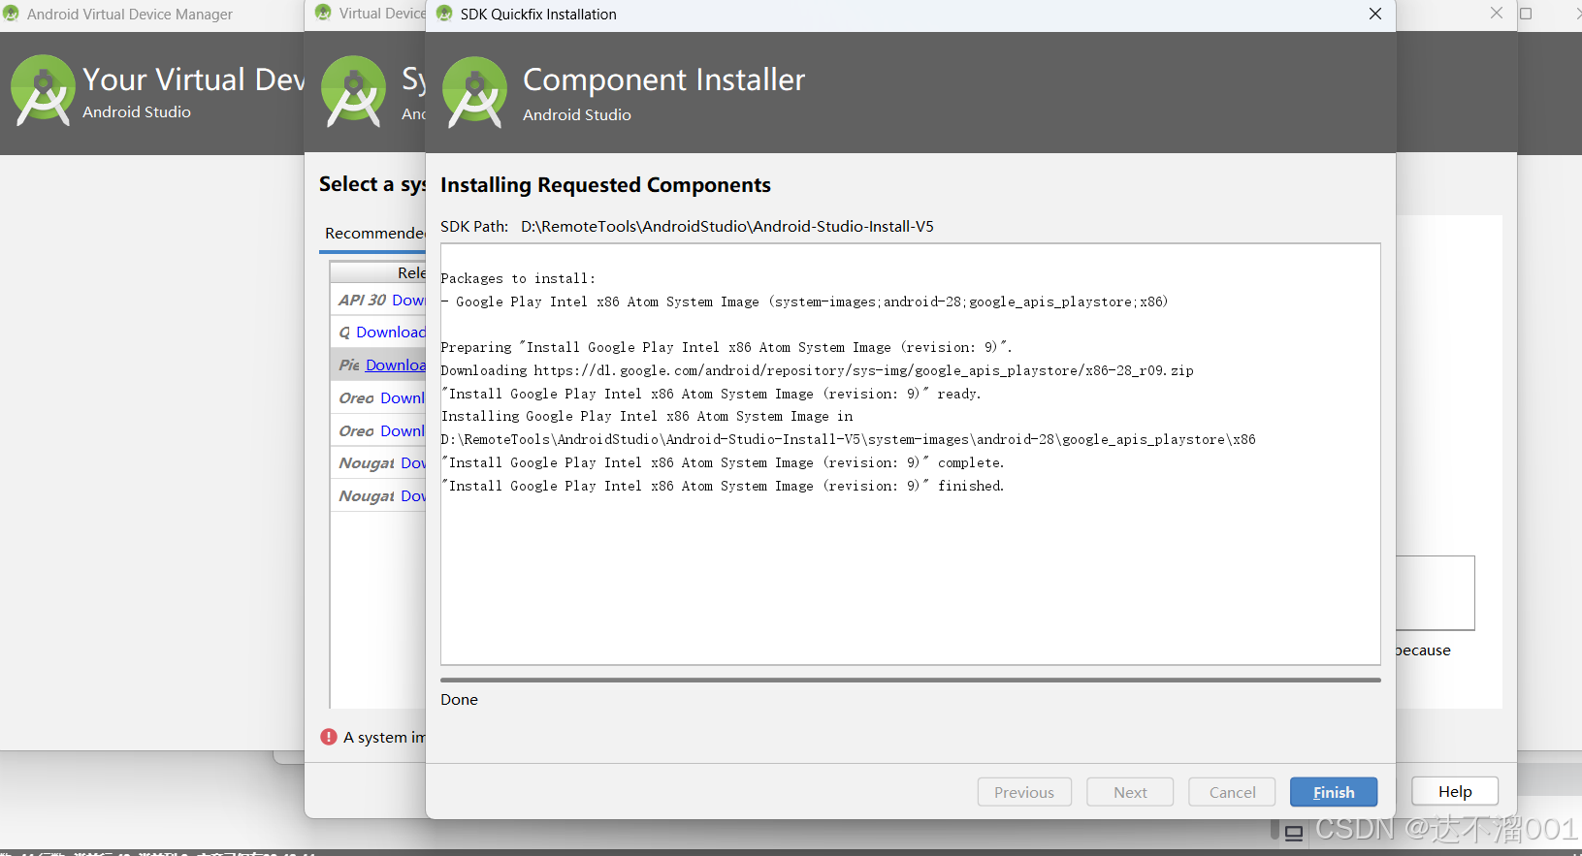1582x856 pixels.
Task: Click the Download link for Pie release
Action: 396,365
